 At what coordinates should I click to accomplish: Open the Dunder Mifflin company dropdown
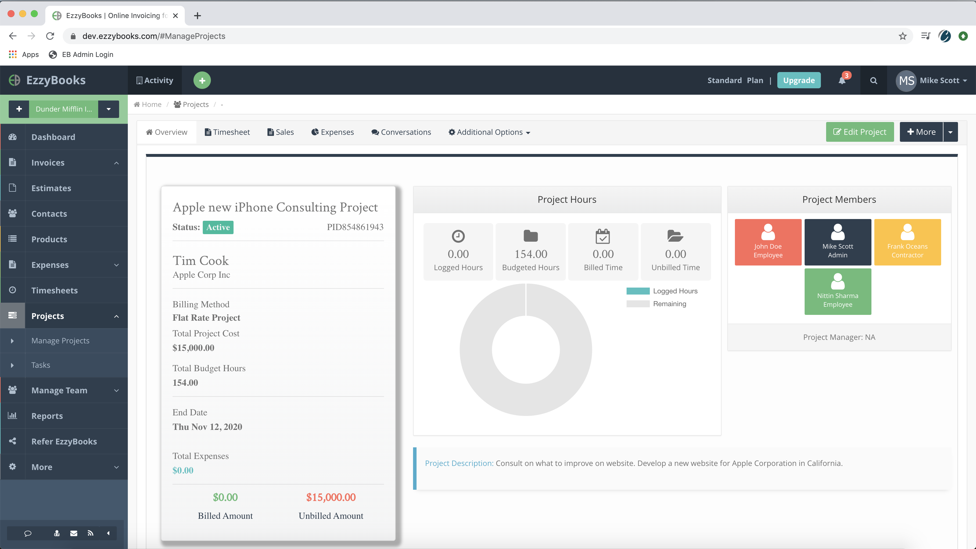click(108, 109)
